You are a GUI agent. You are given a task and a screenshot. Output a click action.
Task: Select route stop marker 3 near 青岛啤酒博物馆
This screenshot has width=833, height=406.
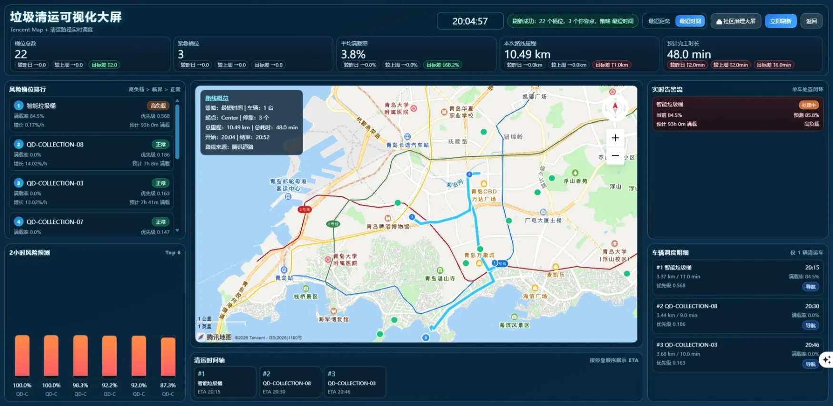(x=412, y=217)
